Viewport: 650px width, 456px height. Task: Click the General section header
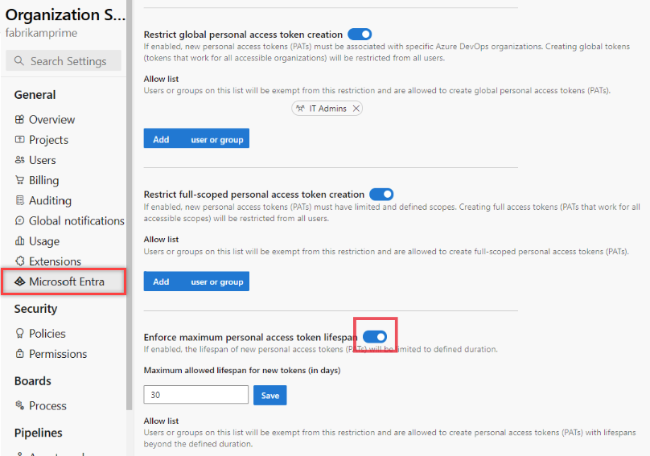[x=35, y=95]
